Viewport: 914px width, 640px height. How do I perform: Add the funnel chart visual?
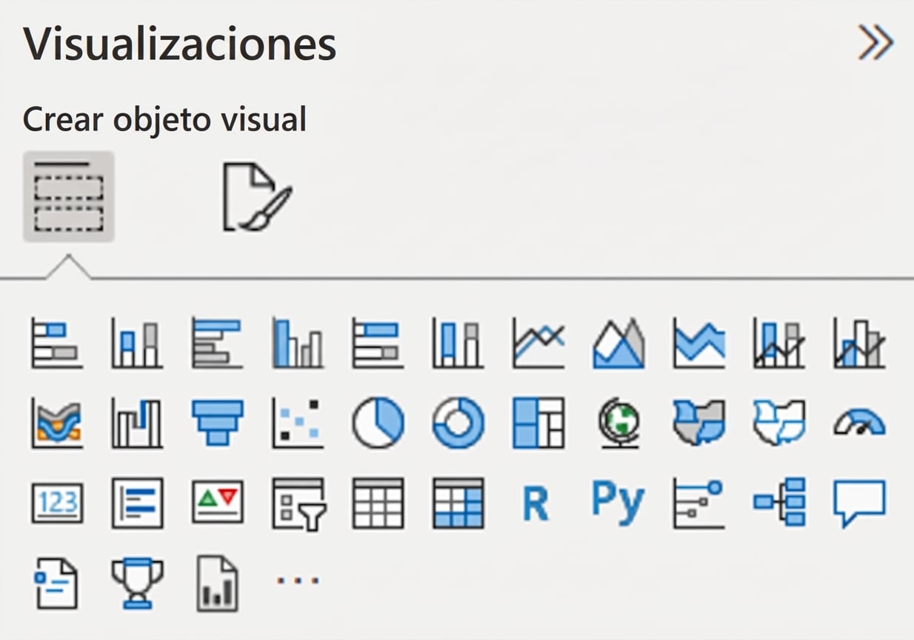[217, 424]
